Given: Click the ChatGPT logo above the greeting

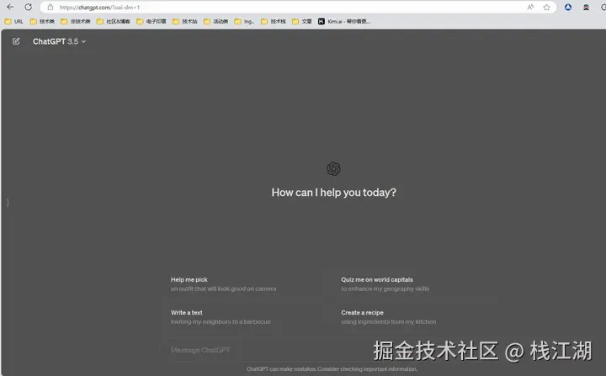Looking at the screenshot, I should coord(333,169).
